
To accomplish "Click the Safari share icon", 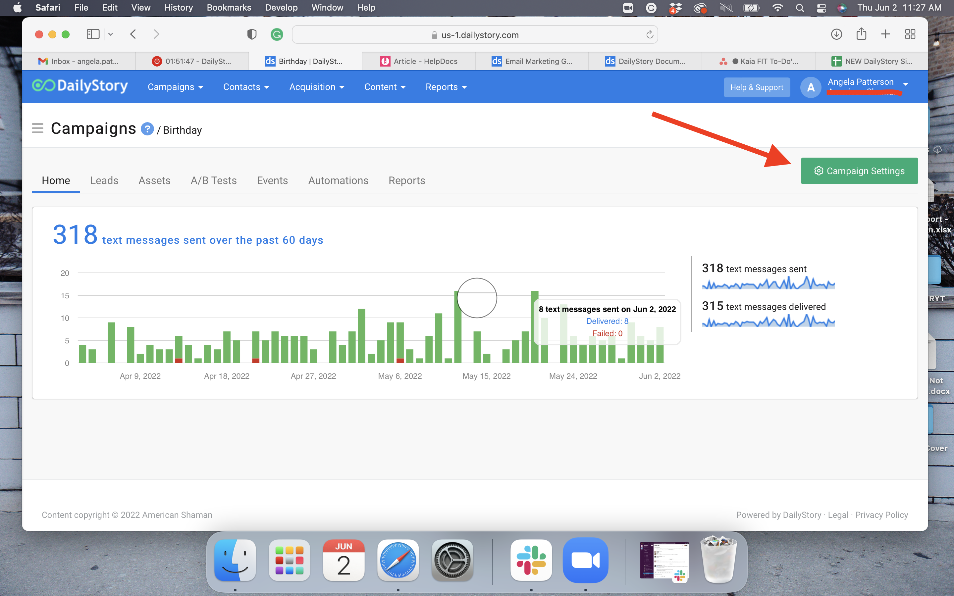I will tap(861, 34).
